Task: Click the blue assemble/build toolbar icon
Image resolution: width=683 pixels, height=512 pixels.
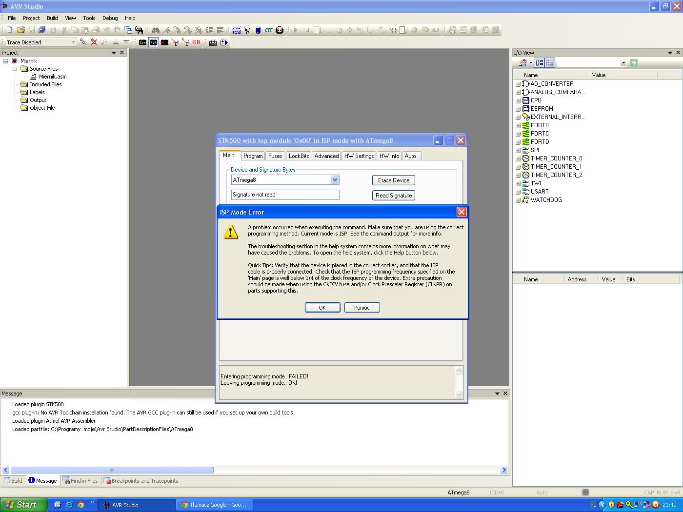Action: coord(237,30)
